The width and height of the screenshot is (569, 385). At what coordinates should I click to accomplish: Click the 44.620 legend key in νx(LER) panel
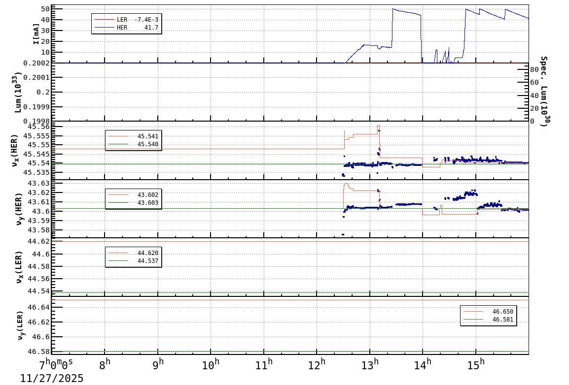[x=117, y=253]
